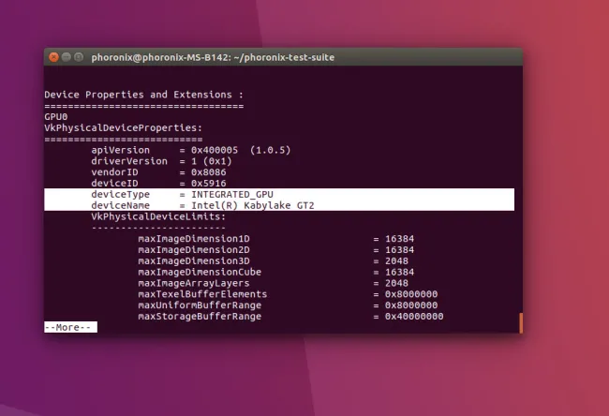Click the vendorID 0x8086 line

pos(158,172)
